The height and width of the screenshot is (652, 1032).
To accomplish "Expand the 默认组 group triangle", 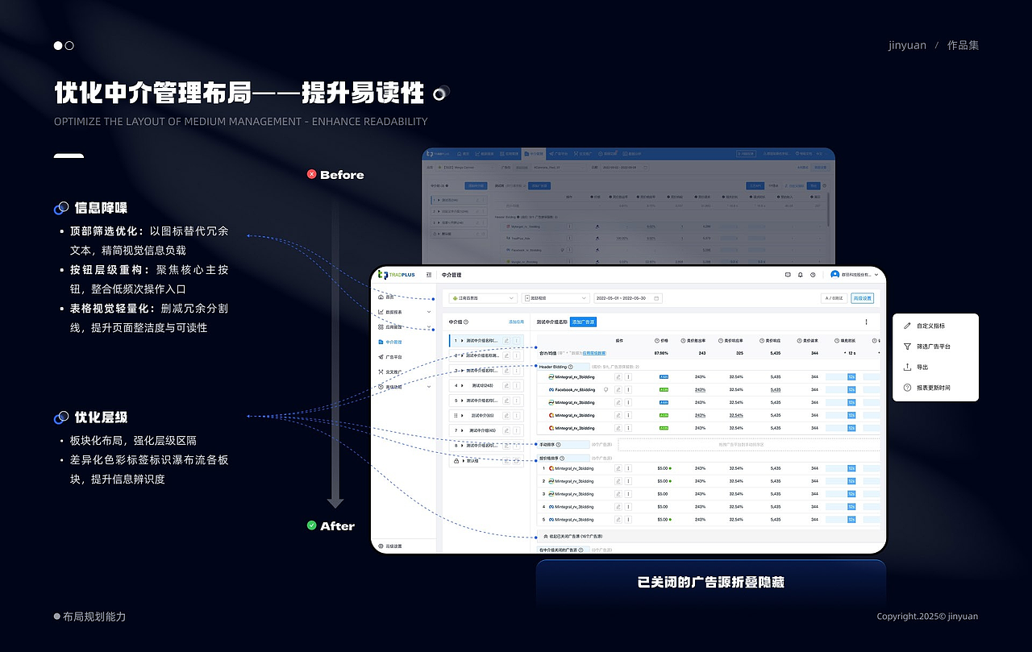I will tap(464, 460).
